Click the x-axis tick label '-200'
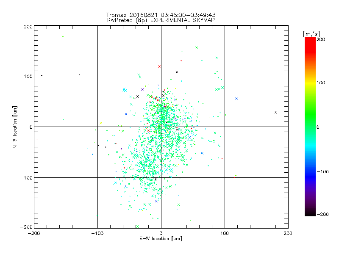339x254 pixels. 34,233
